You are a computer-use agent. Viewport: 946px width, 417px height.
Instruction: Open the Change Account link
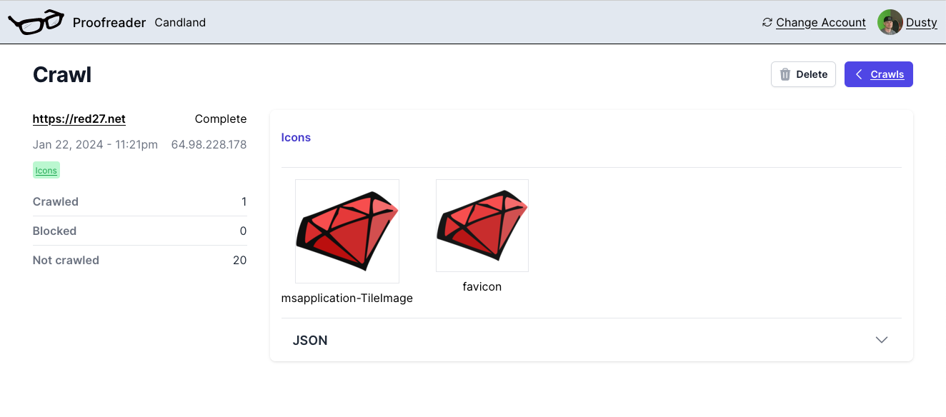tap(821, 23)
